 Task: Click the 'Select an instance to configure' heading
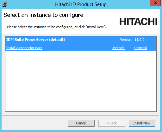point(44,15)
